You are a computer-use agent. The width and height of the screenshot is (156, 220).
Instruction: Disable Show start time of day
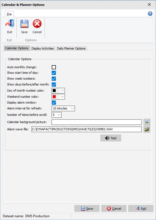point(54,73)
